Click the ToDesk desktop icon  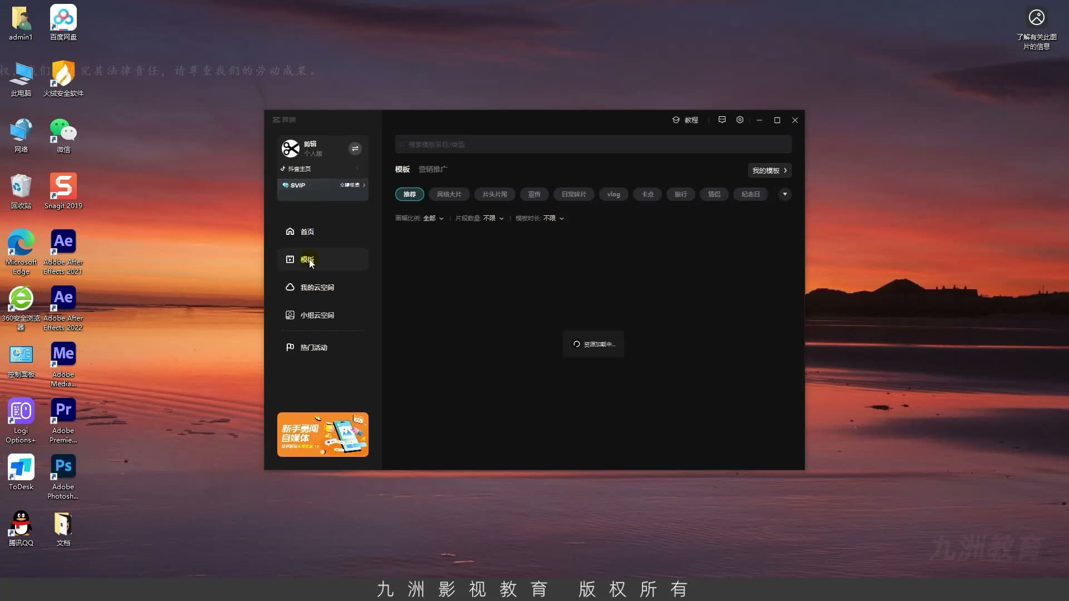click(x=21, y=472)
